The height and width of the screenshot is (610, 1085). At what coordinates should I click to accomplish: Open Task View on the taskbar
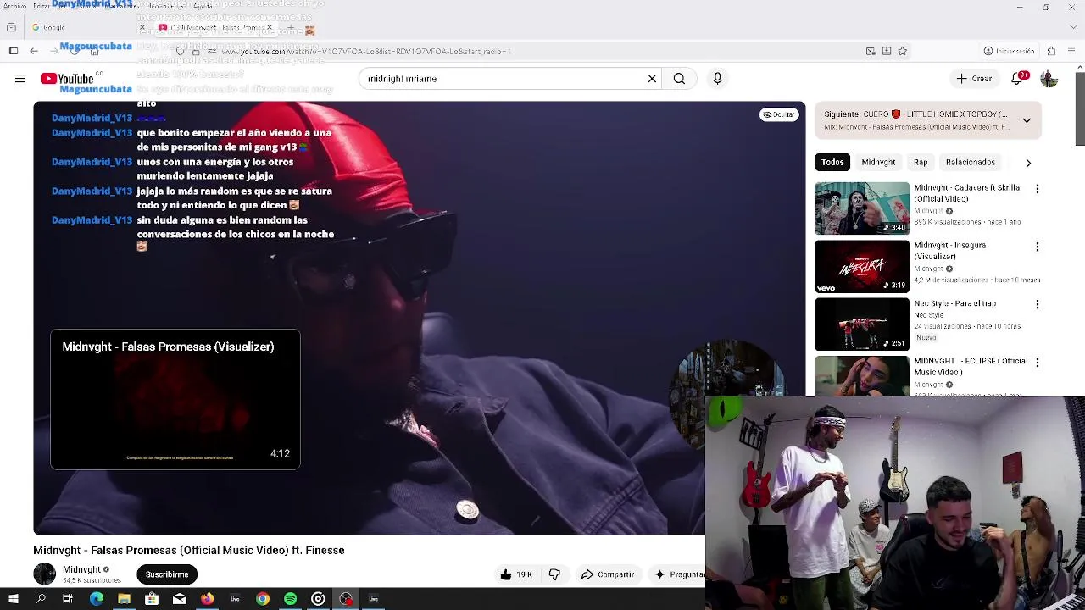point(68,599)
